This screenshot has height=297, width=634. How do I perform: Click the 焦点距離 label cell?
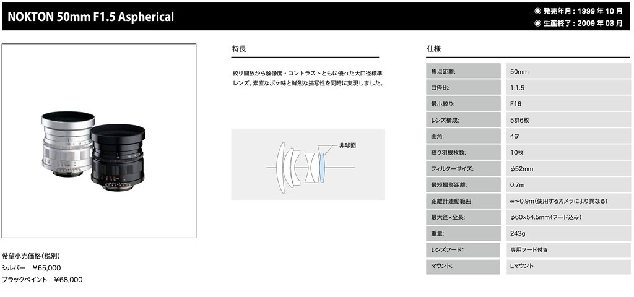pos(463,71)
